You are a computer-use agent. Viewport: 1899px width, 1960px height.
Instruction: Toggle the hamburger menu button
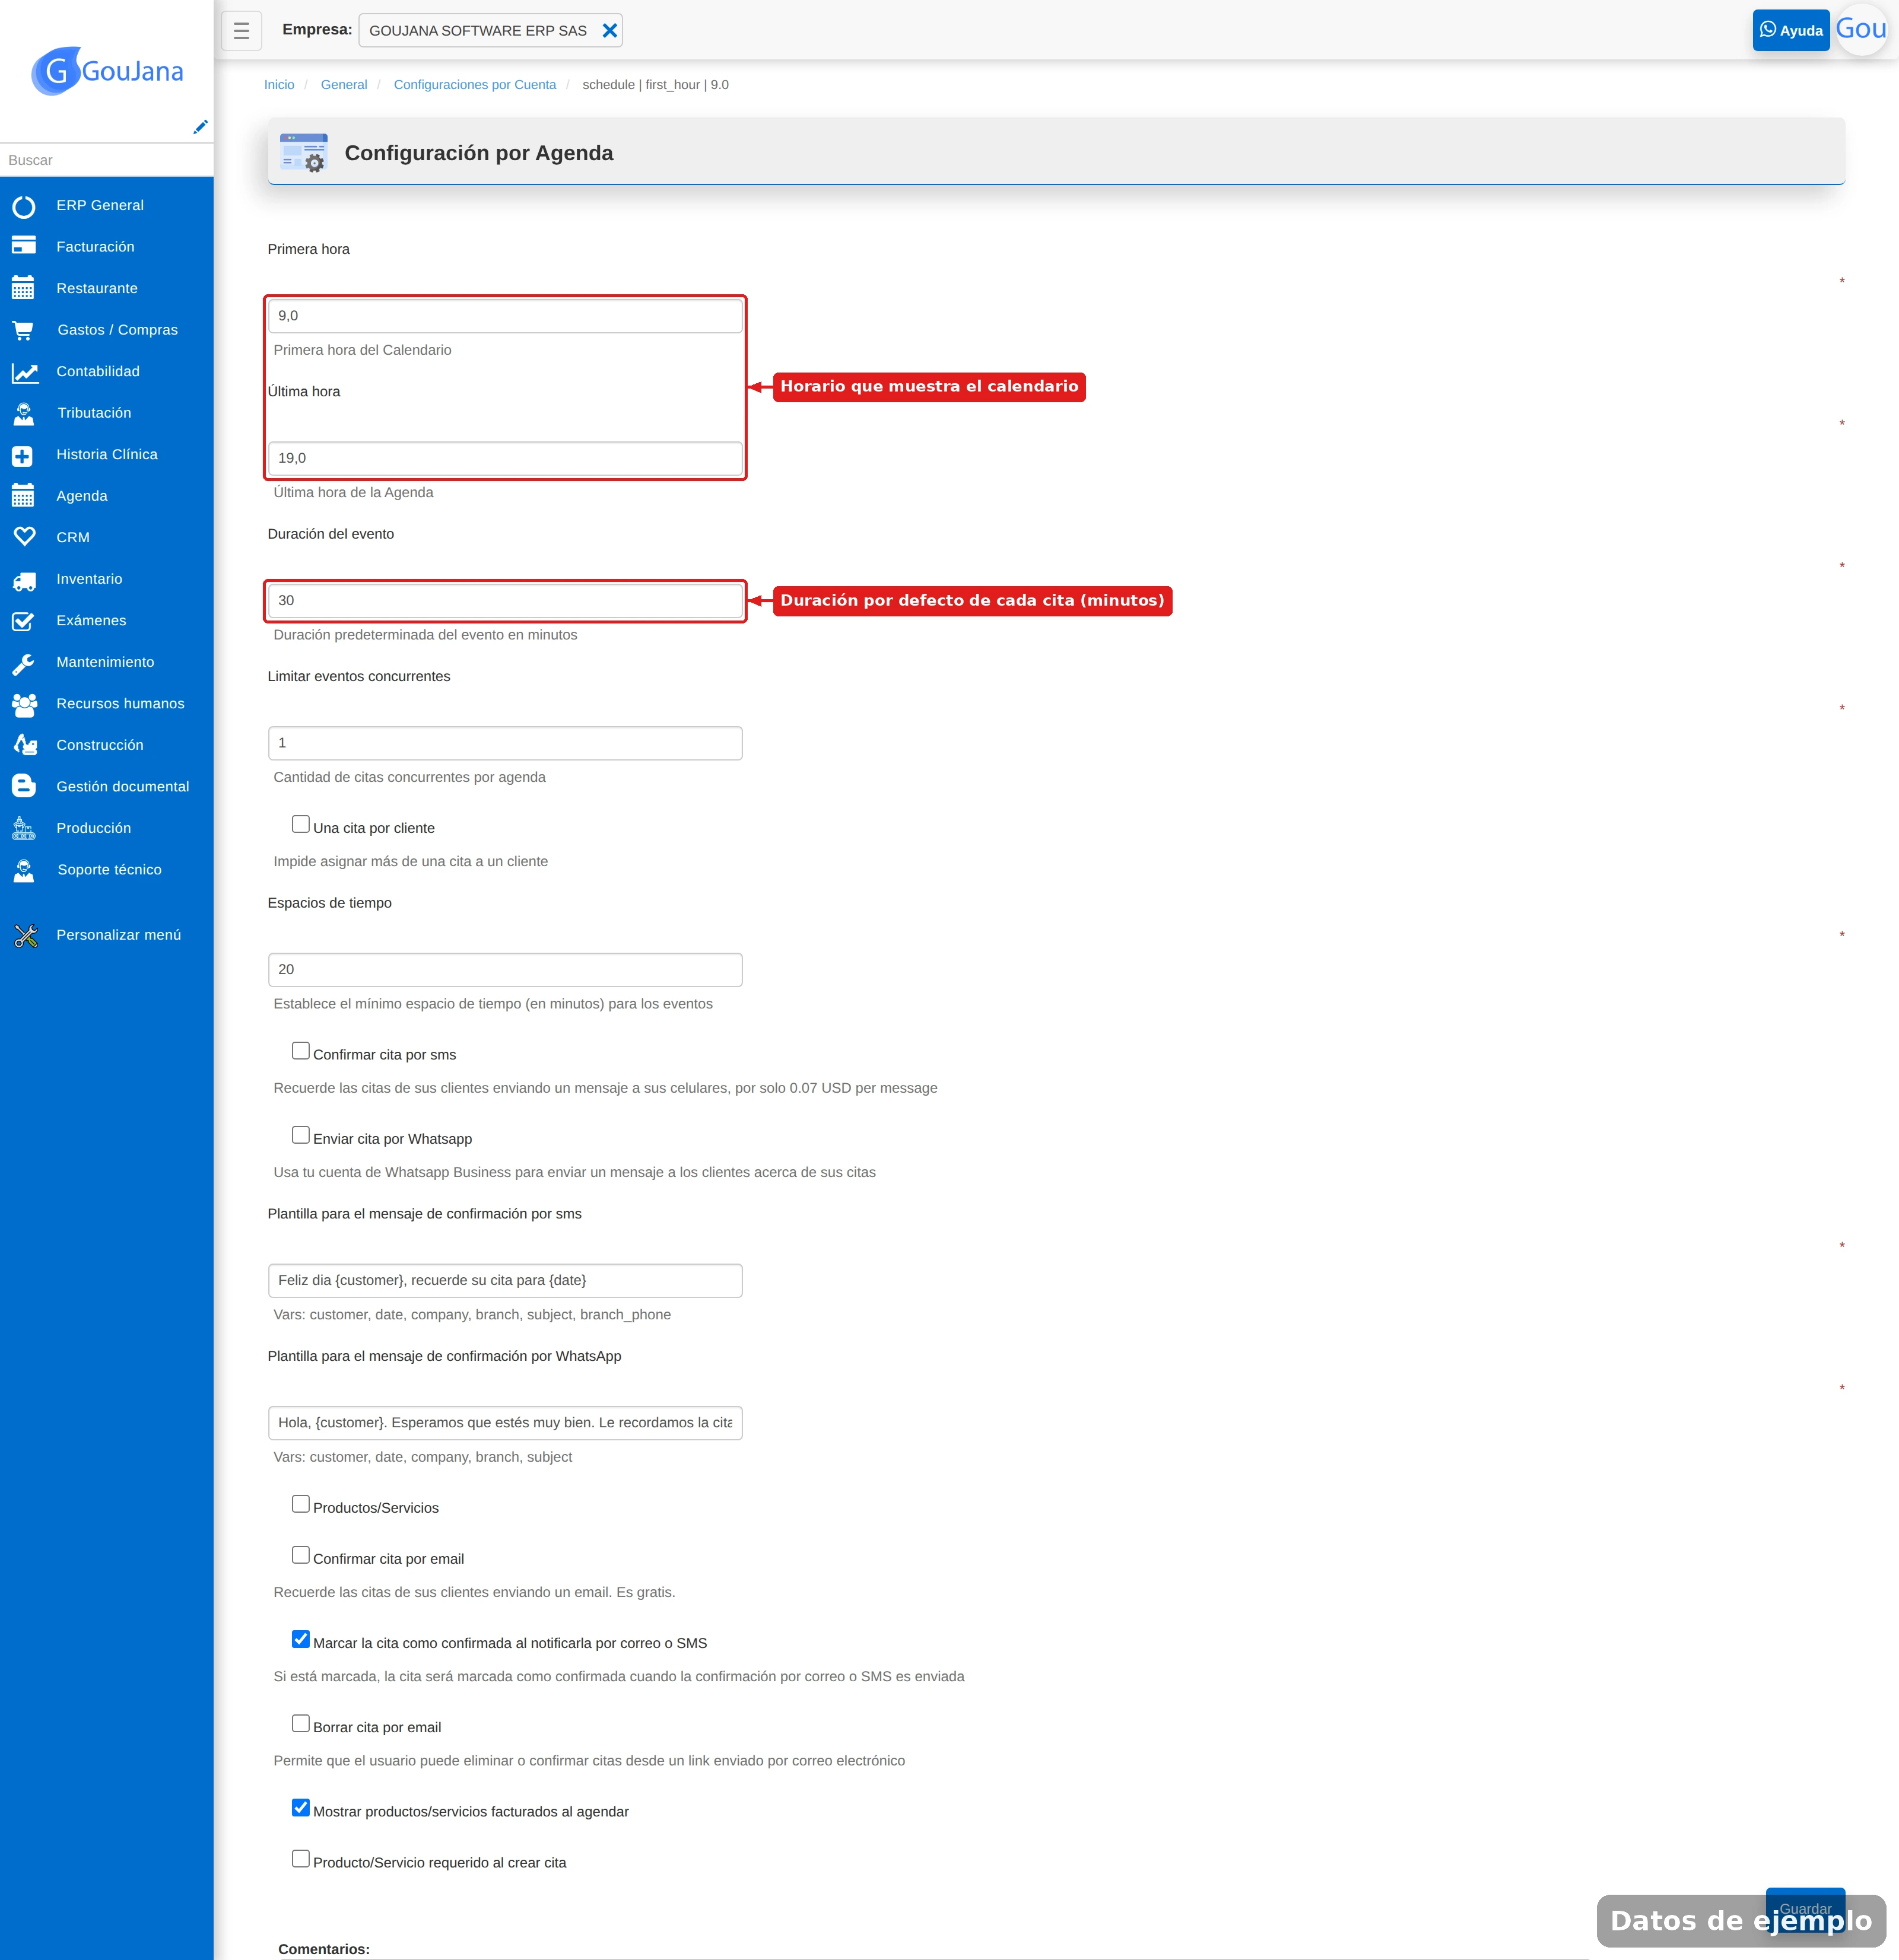pyautogui.click(x=241, y=31)
